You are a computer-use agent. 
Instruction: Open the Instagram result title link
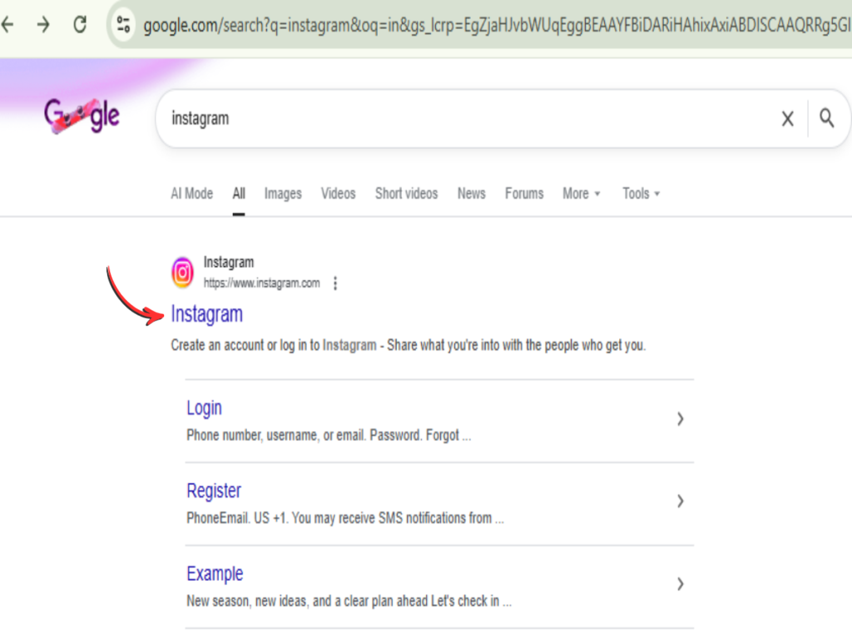(x=206, y=315)
